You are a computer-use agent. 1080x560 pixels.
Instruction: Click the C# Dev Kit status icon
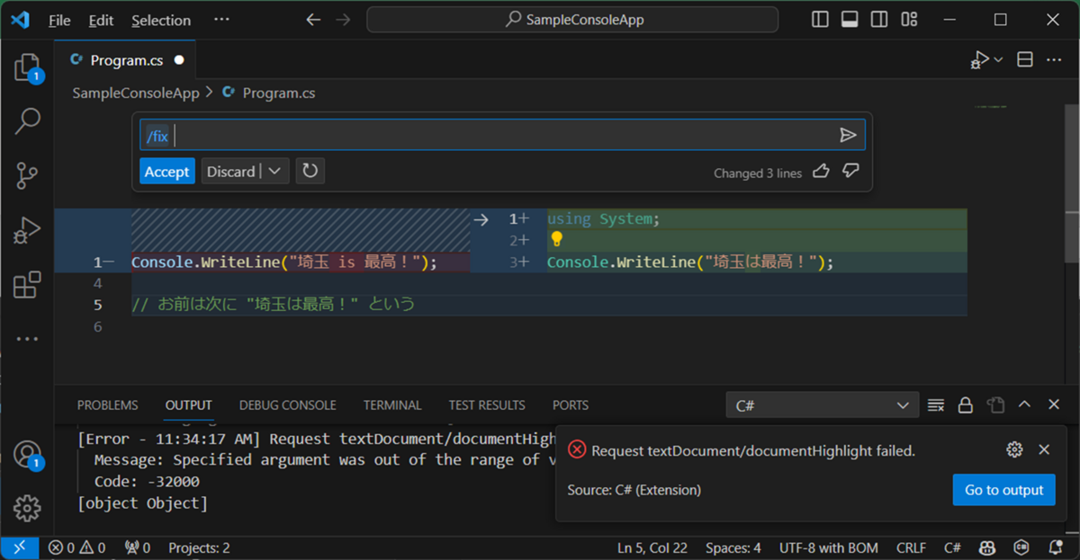coord(1021,547)
